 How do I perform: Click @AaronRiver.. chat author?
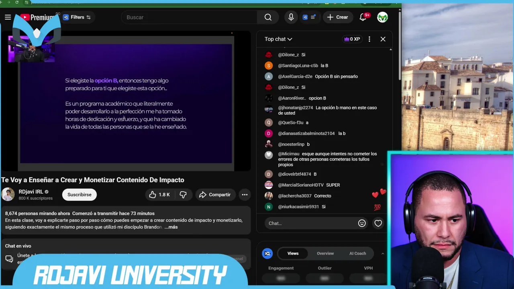click(292, 98)
